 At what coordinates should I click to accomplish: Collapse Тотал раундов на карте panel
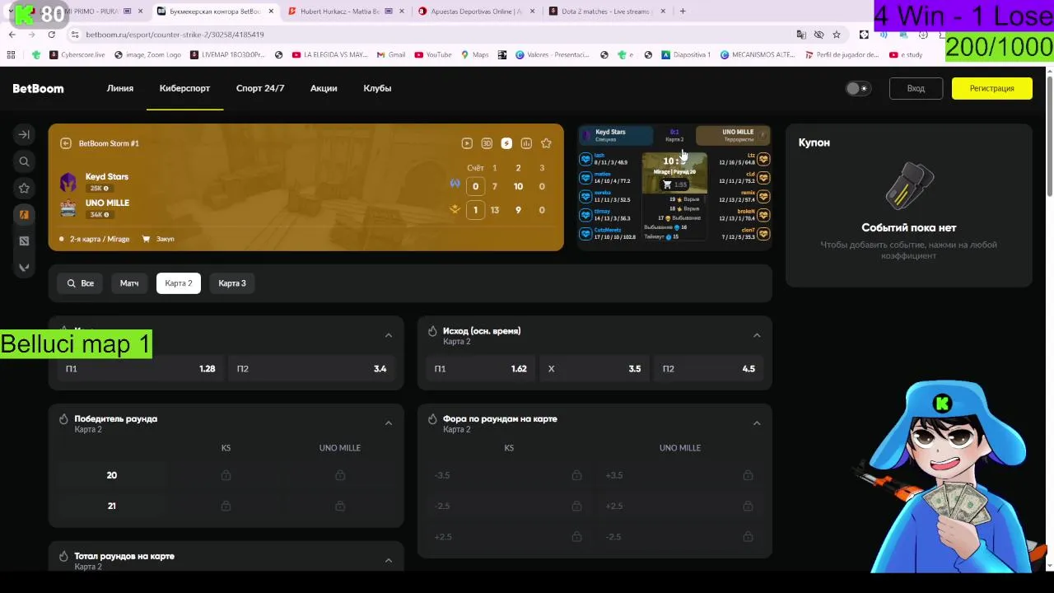tap(389, 561)
